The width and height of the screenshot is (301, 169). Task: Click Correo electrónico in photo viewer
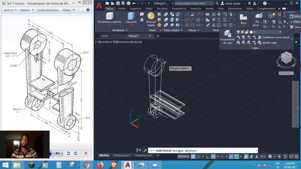pos(48,10)
